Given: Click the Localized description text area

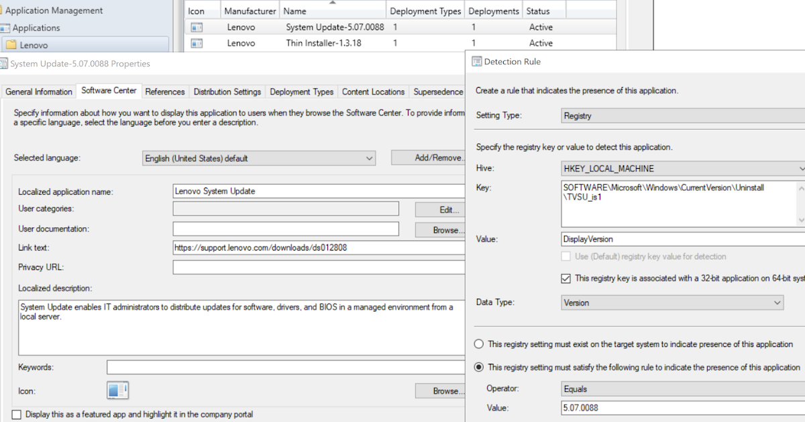Looking at the screenshot, I should [241, 328].
